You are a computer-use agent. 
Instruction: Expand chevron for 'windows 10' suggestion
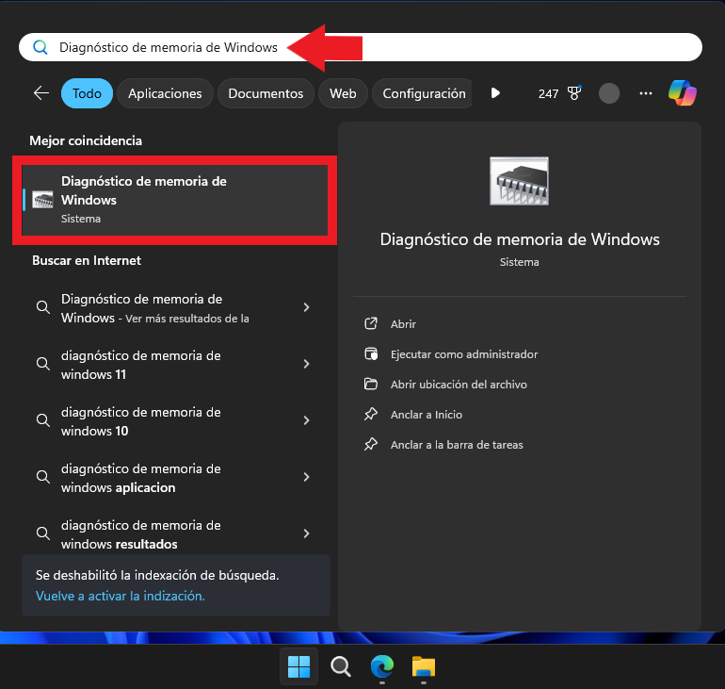point(306,420)
